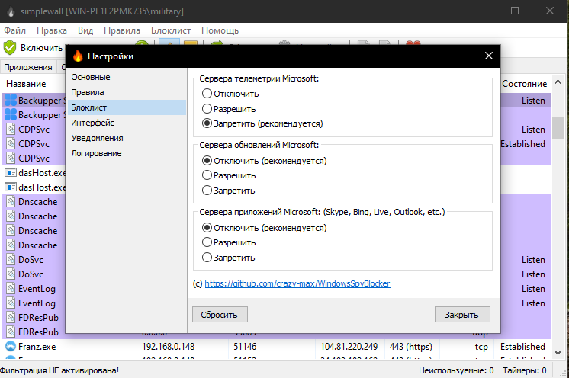
Task: Click remote port 443 (https)
Action: click(411, 347)
